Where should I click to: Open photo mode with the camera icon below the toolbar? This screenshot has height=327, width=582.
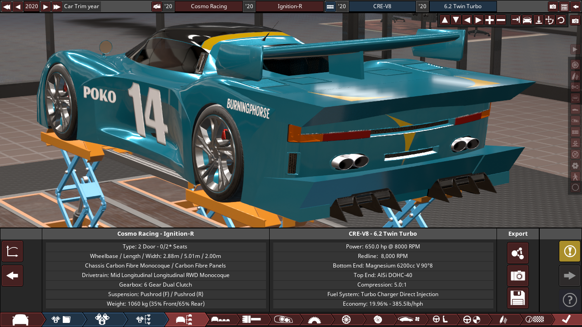pos(575,20)
